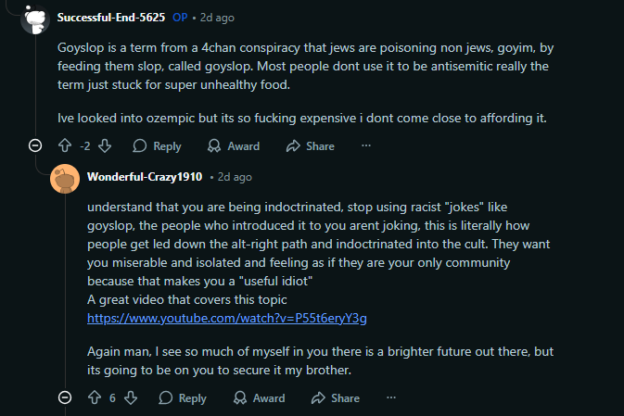Open the YouTube video link
Screen dimensions: 624x416
pos(227,319)
